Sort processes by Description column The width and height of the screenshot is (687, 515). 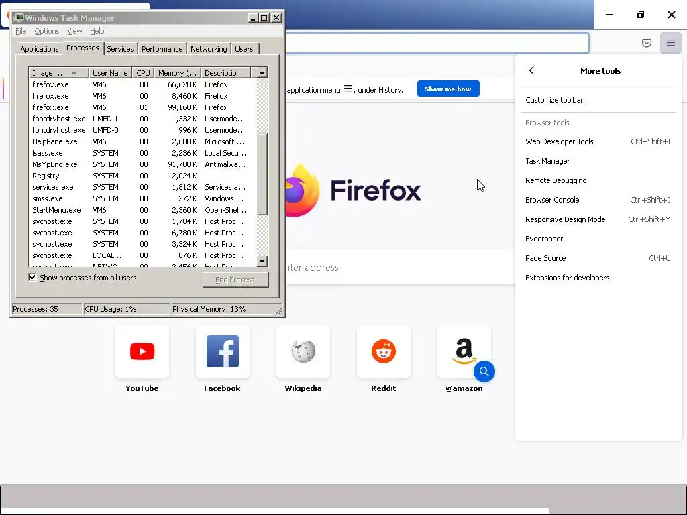(225, 72)
